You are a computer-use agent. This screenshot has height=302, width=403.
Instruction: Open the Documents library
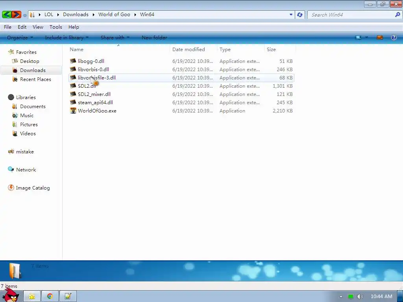click(x=33, y=106)
